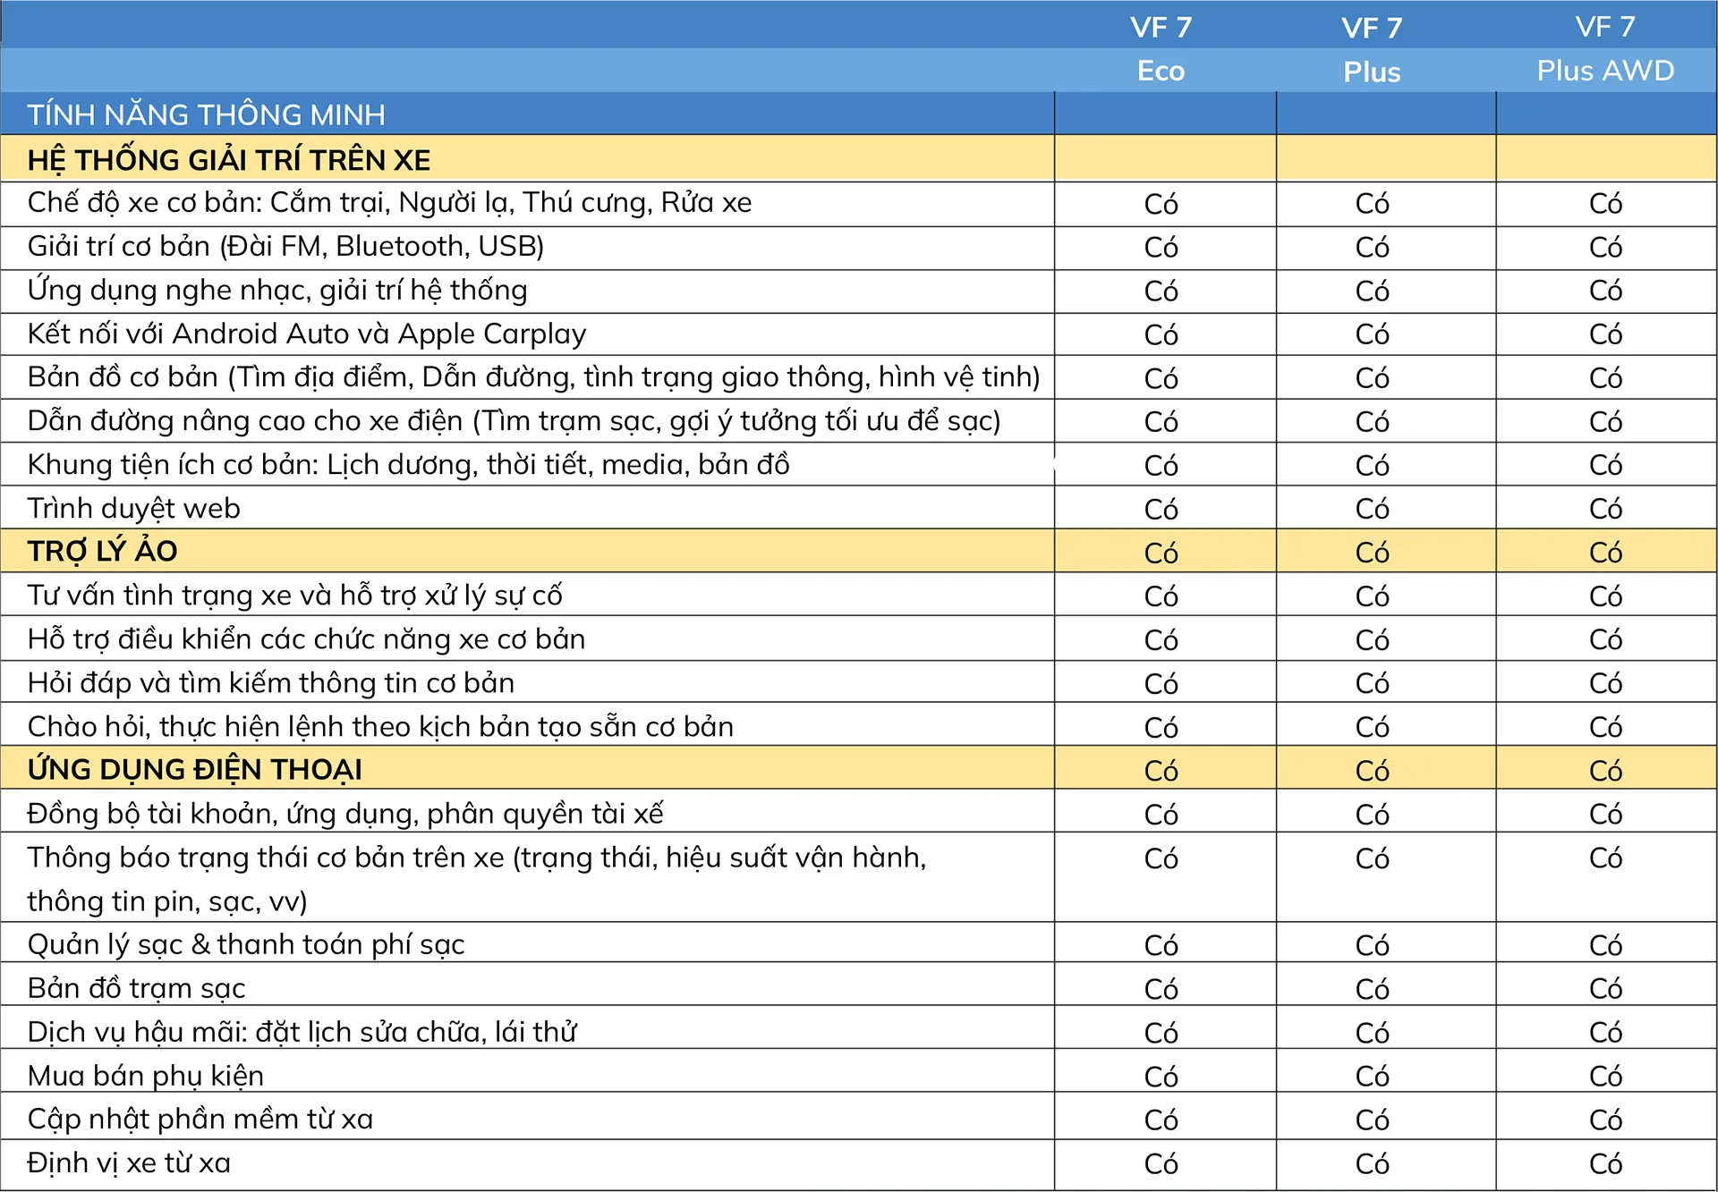Click Hỏi đáp và tìm kiếm thông tin cơ bản
The width and height of the screenshot is (1718, 1192).
[270, 683]
